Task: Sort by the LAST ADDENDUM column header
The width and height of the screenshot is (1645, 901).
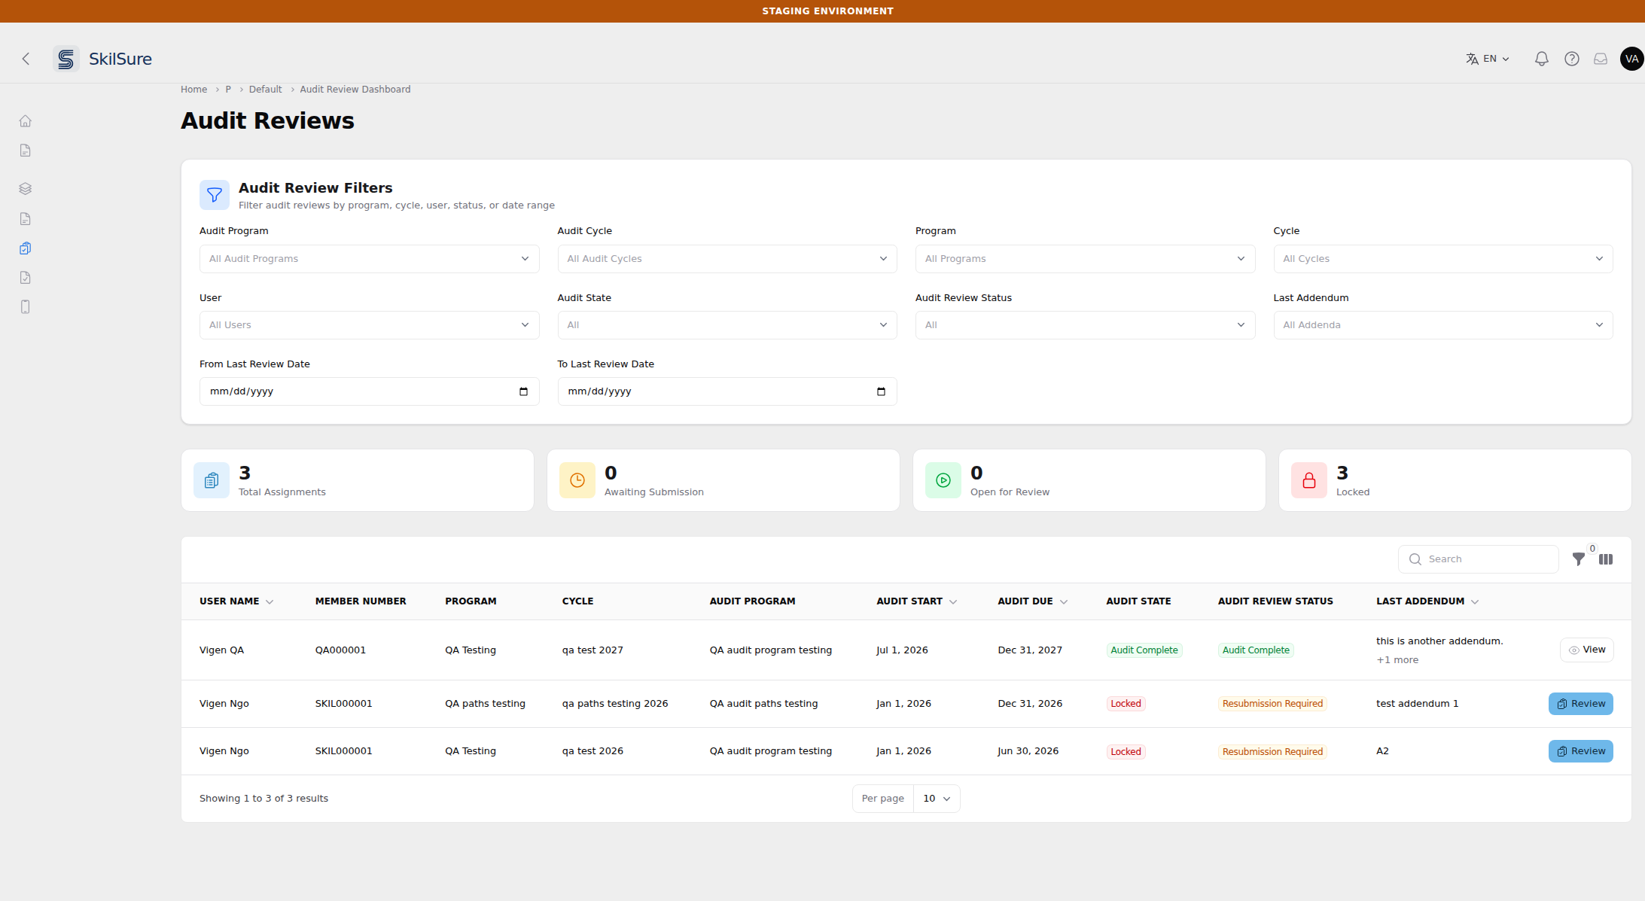Action: [1427, 601]
